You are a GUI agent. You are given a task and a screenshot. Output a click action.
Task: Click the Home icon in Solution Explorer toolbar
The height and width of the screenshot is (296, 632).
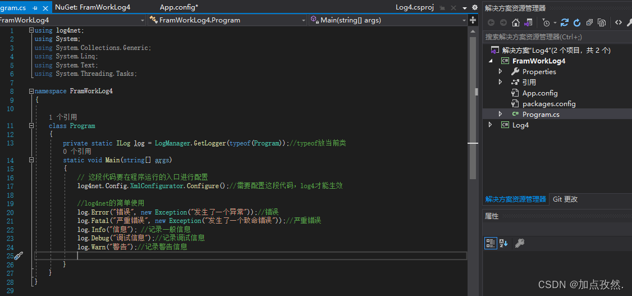516,22
